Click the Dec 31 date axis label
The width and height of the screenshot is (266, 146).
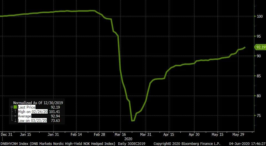click(6, 134)
